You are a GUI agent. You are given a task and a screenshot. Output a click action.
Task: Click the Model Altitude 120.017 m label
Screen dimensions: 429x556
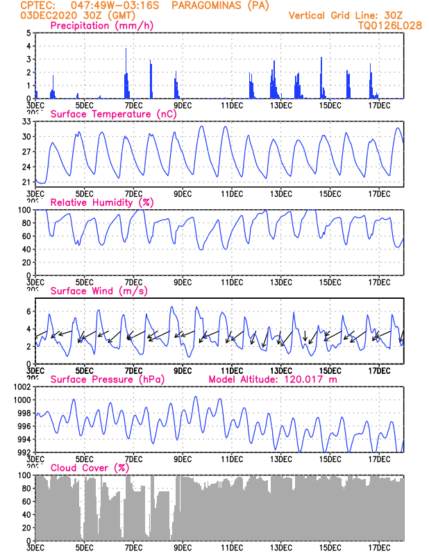[273, 379]
